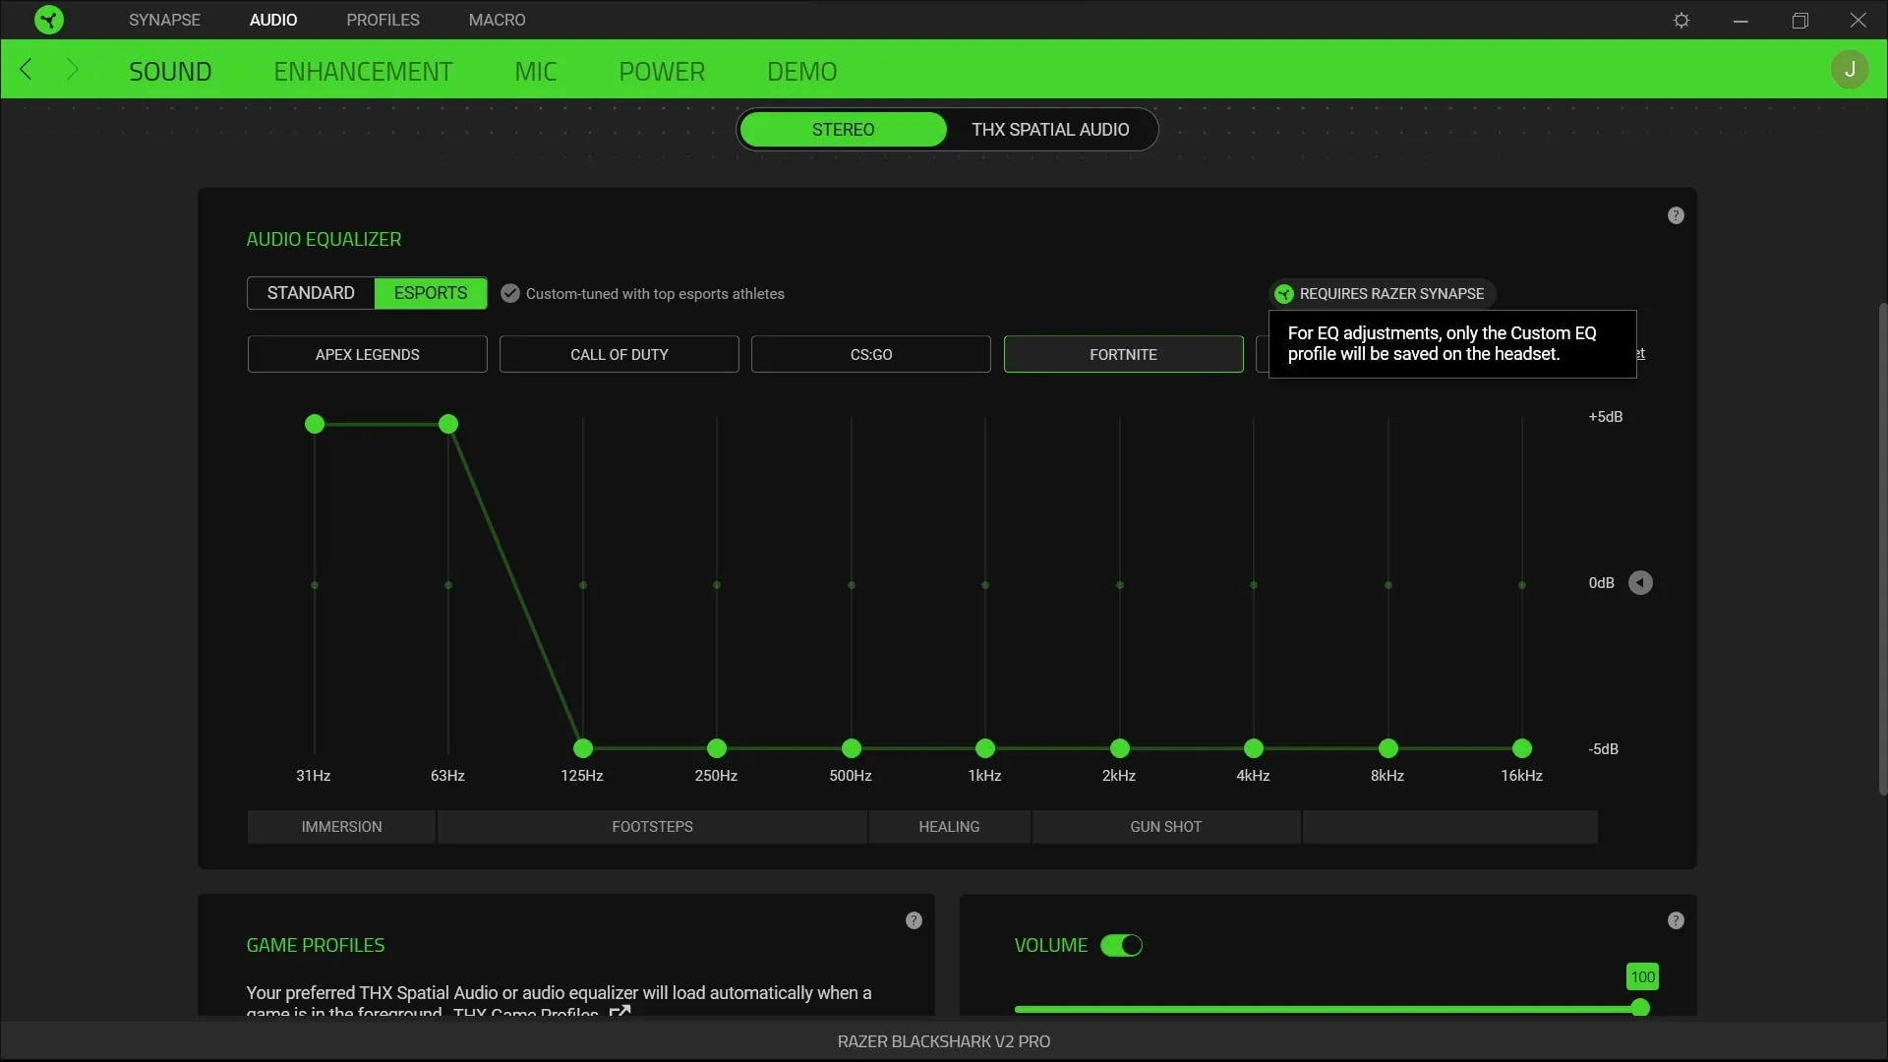Switch to the Enhancement tab

click(363, 71)
